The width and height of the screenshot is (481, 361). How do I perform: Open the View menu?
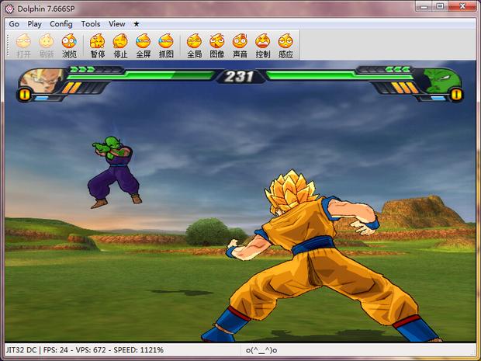coord(117,24)
